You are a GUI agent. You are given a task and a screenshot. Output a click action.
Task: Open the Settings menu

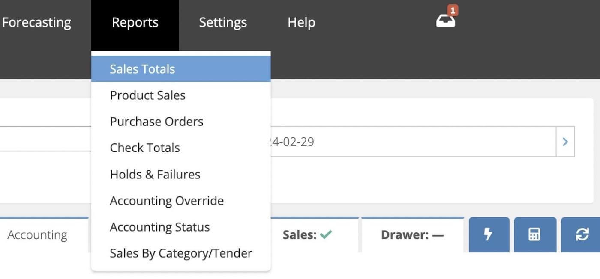coord(222,22)
